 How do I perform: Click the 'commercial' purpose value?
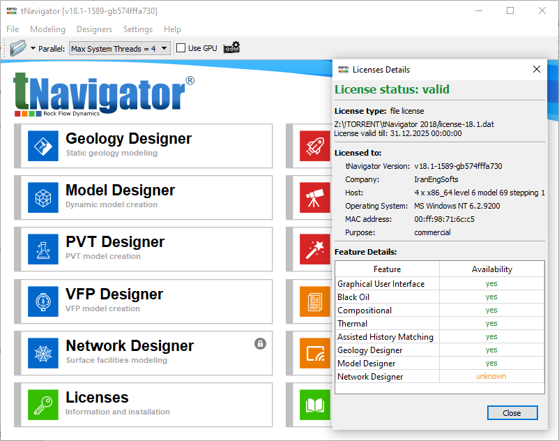pos(432,232)
